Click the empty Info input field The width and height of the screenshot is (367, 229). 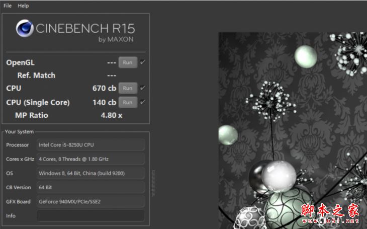click(90, 215)
